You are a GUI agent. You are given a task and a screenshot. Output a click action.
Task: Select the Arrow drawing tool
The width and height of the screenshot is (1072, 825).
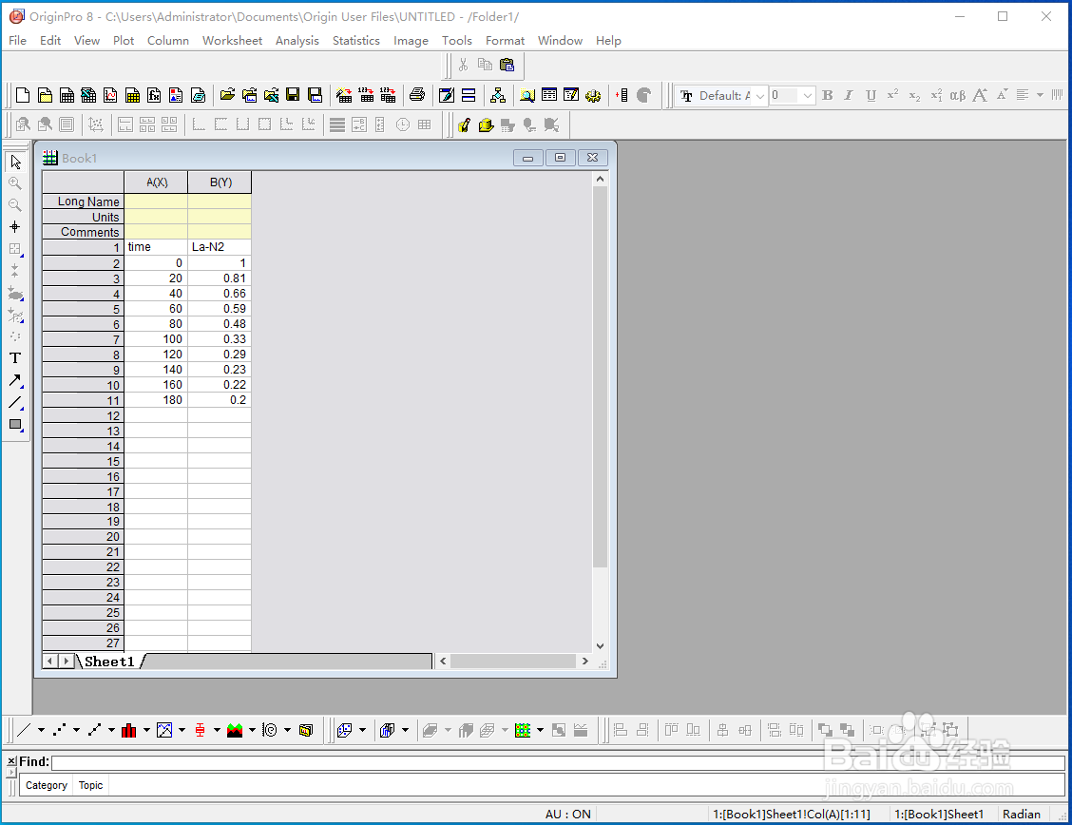15,381
